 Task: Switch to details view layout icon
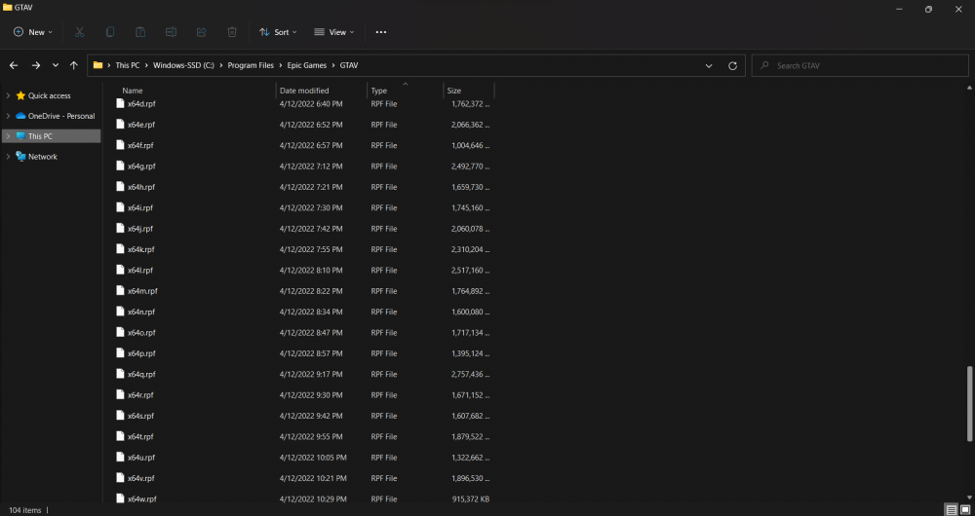pos(951,509)
